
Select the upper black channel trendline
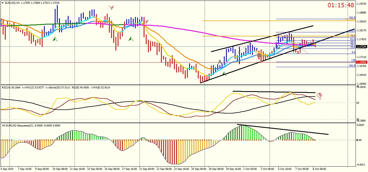(x=262, y=39)
